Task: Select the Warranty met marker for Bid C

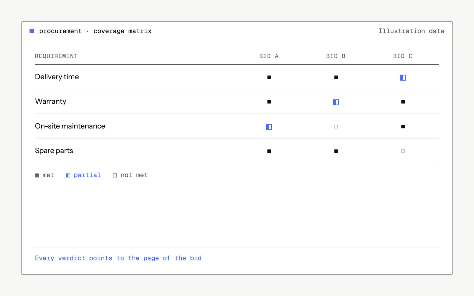Action: point(403,102)
